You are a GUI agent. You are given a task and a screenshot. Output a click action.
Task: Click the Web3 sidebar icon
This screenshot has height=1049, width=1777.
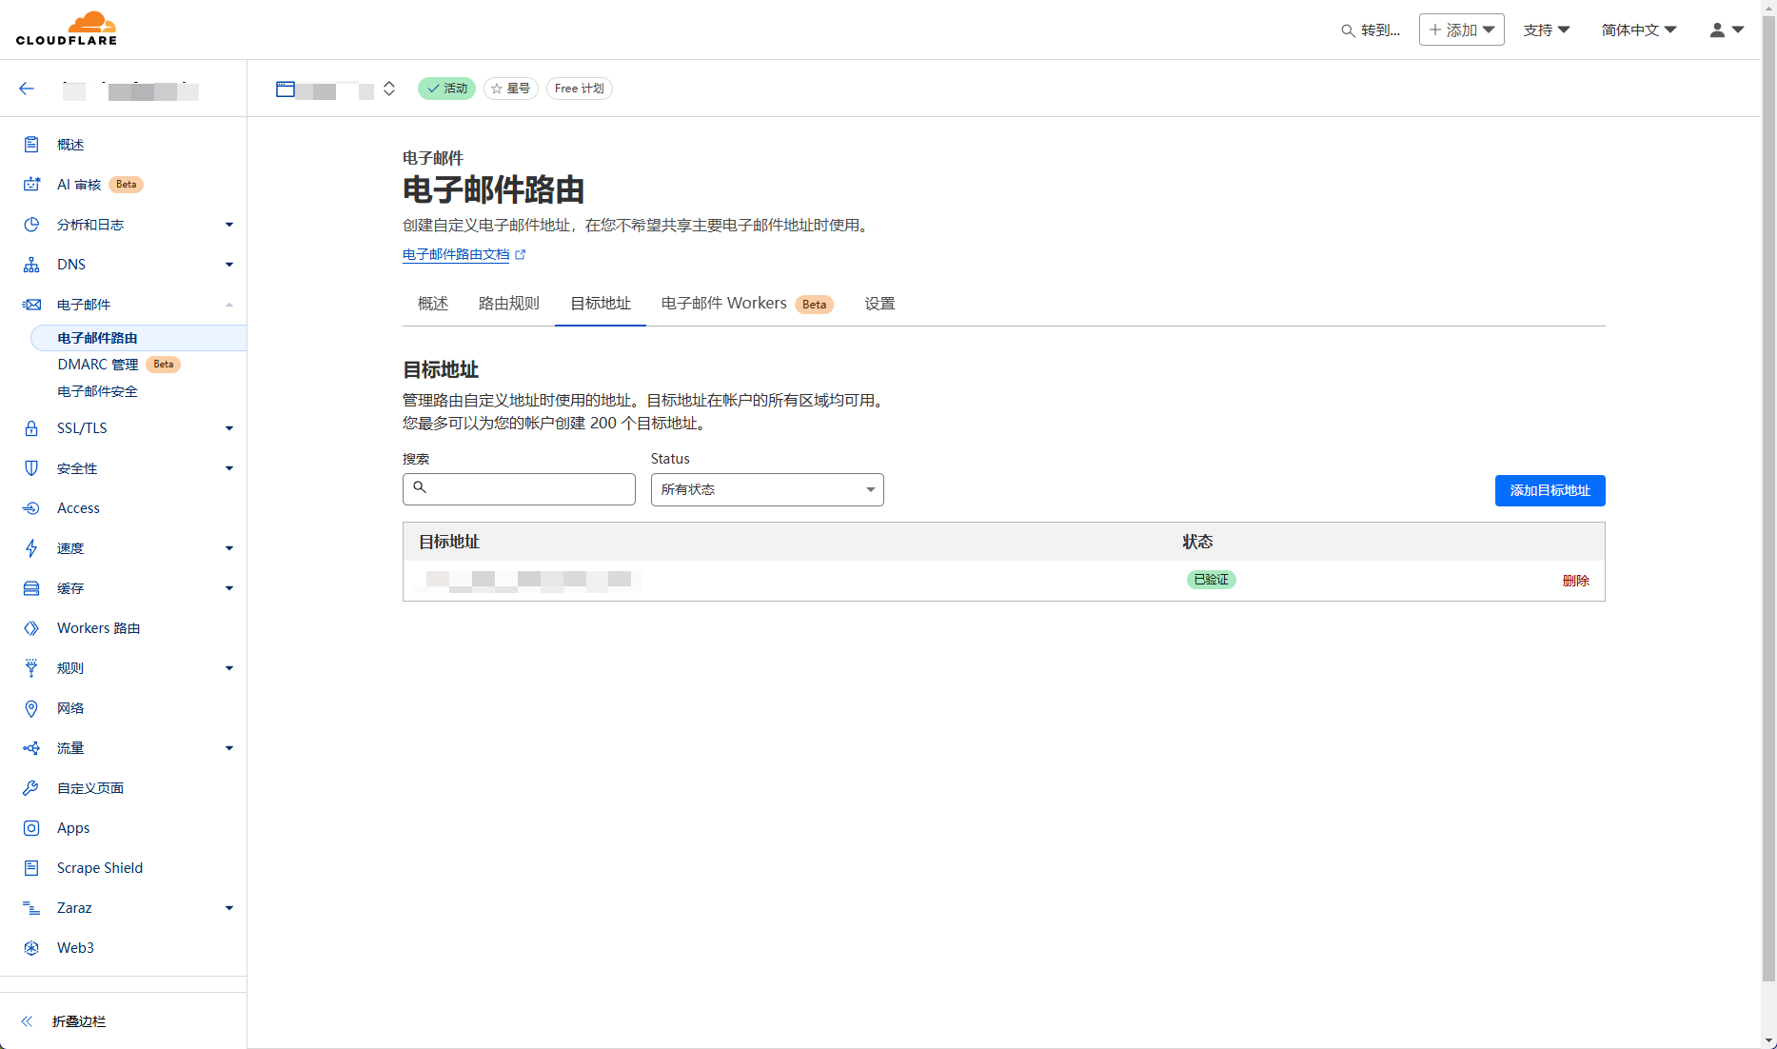pos(31,948)
